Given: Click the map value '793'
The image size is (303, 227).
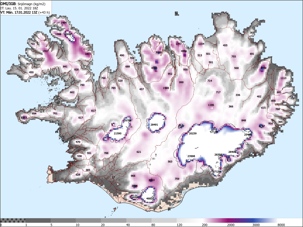Looking at the screenshot, I should [32, 44].
